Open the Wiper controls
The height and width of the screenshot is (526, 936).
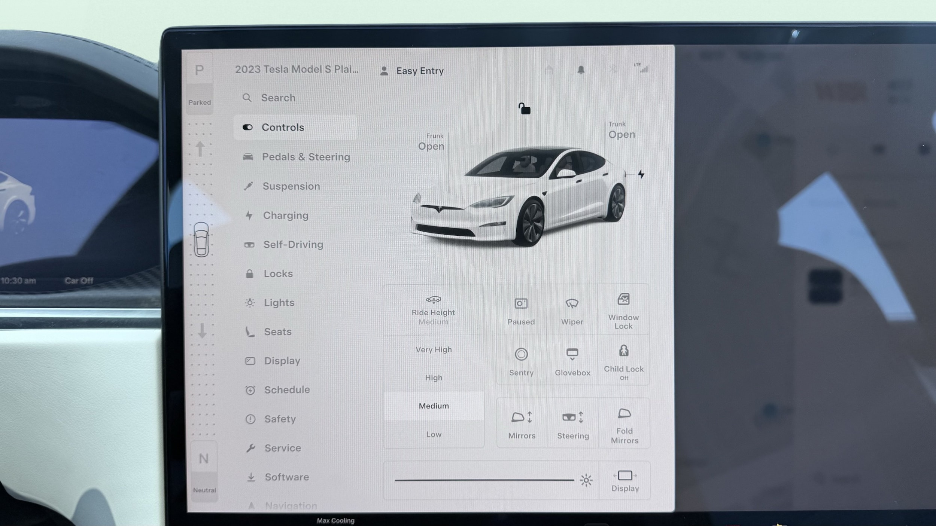click(572, 310)
